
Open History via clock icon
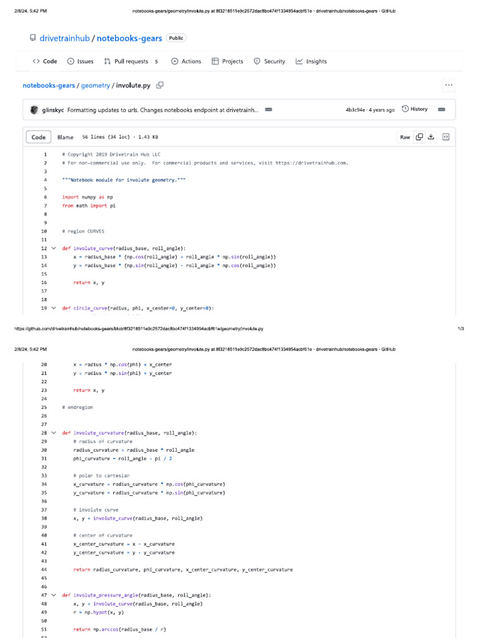[x=405, y=109]
